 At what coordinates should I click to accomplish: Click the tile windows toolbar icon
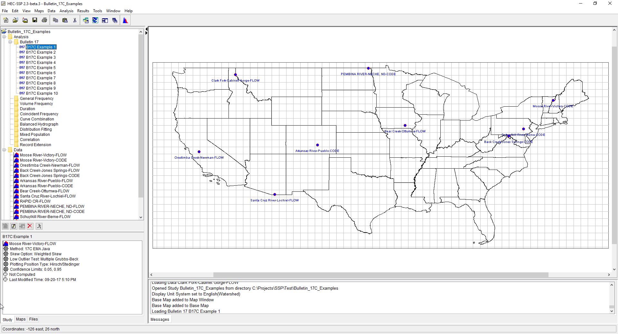coord(105,20)
